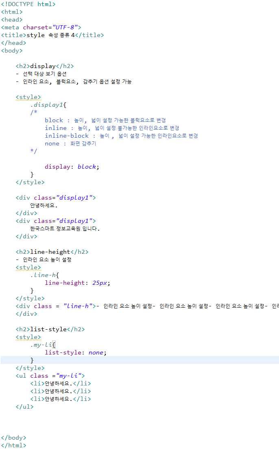Click the closing </head> tag
Image resolution: width=279 pixels, height=449 pixels.
tap(14, 43)
